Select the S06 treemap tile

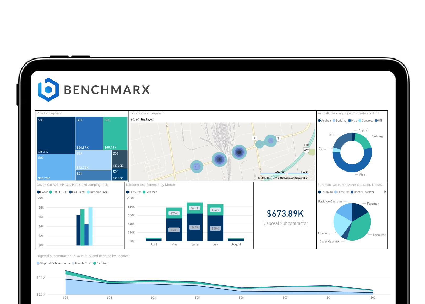pos(56,135)
